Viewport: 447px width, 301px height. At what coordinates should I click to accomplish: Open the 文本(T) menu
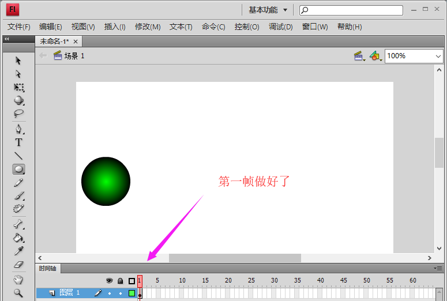[x=181, y=27]
